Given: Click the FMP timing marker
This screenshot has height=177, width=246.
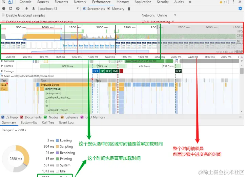Looking at the screenshot, I should pos(116,71).
